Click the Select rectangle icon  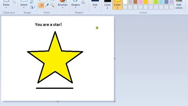pos(24,1)
